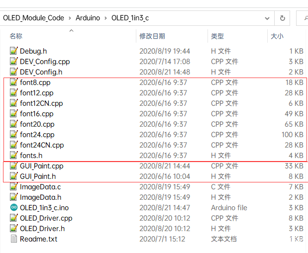308x253 pixels.
Task: Select the file name font24.cpp
Action: point(37,135)
